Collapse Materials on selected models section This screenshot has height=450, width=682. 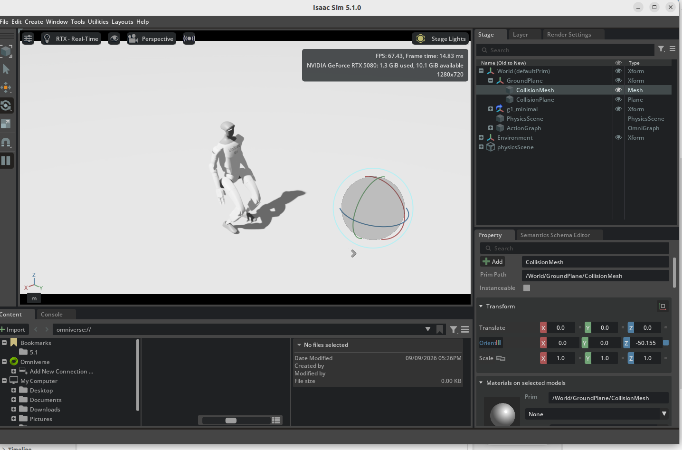coord(481,383)
